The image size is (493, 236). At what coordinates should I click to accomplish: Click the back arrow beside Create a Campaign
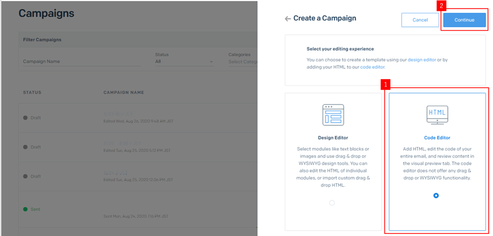(x=287, y=19)
